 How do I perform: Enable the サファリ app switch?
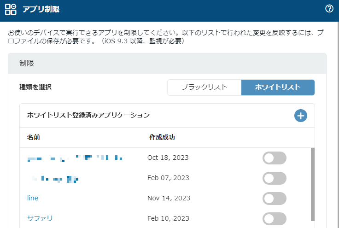pyautogui.click(x=275, y=218)
